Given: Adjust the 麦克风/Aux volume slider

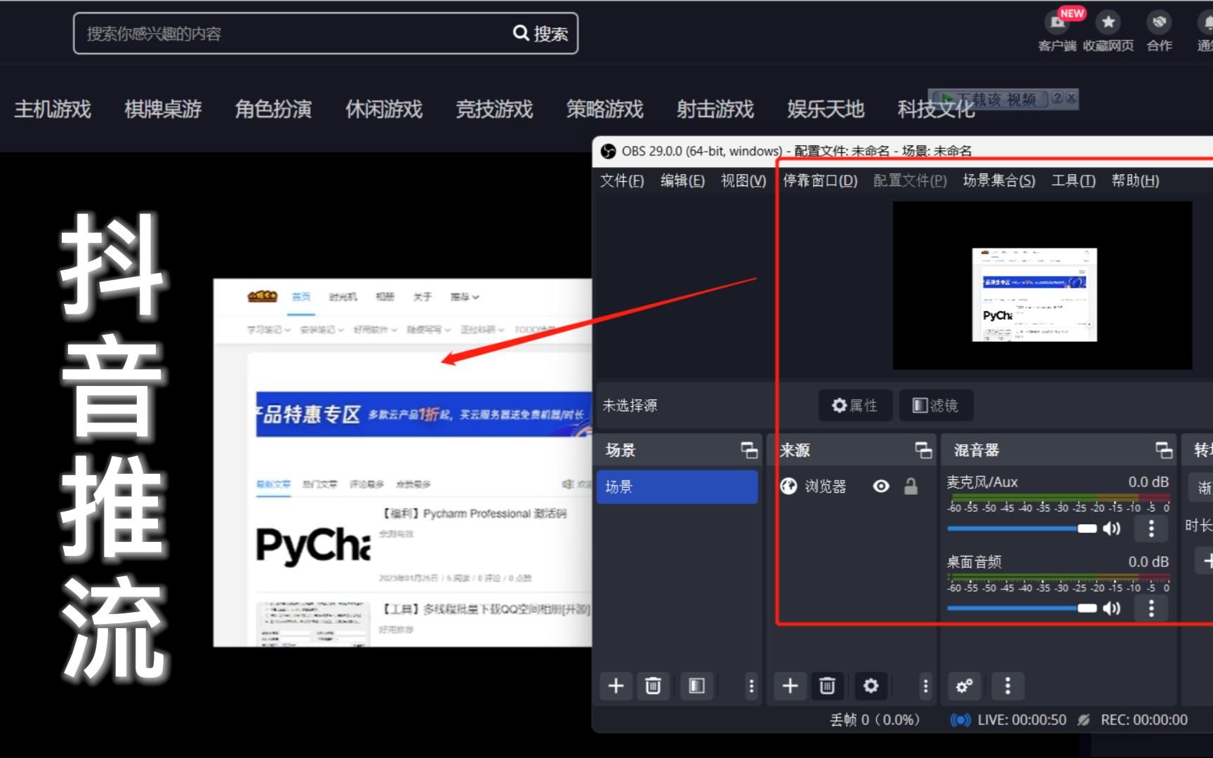Looking at the screenshot, I should (1022, 528).
